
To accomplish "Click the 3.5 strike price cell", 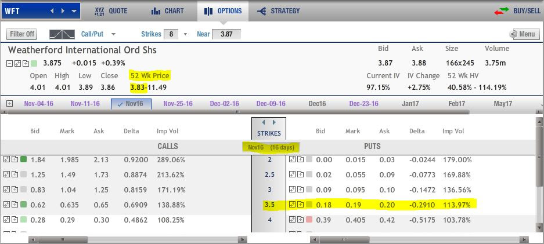I will click(269, 205).
